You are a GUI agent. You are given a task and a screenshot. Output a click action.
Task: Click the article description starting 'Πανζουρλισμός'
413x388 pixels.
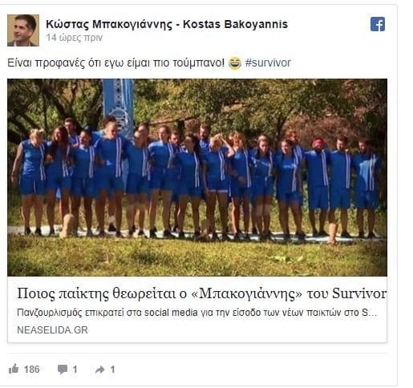[x=197, y=313]
